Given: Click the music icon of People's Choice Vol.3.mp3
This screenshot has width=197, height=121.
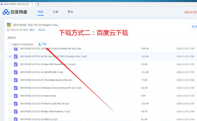Looking at the screenshot, I should pos(16,88).
